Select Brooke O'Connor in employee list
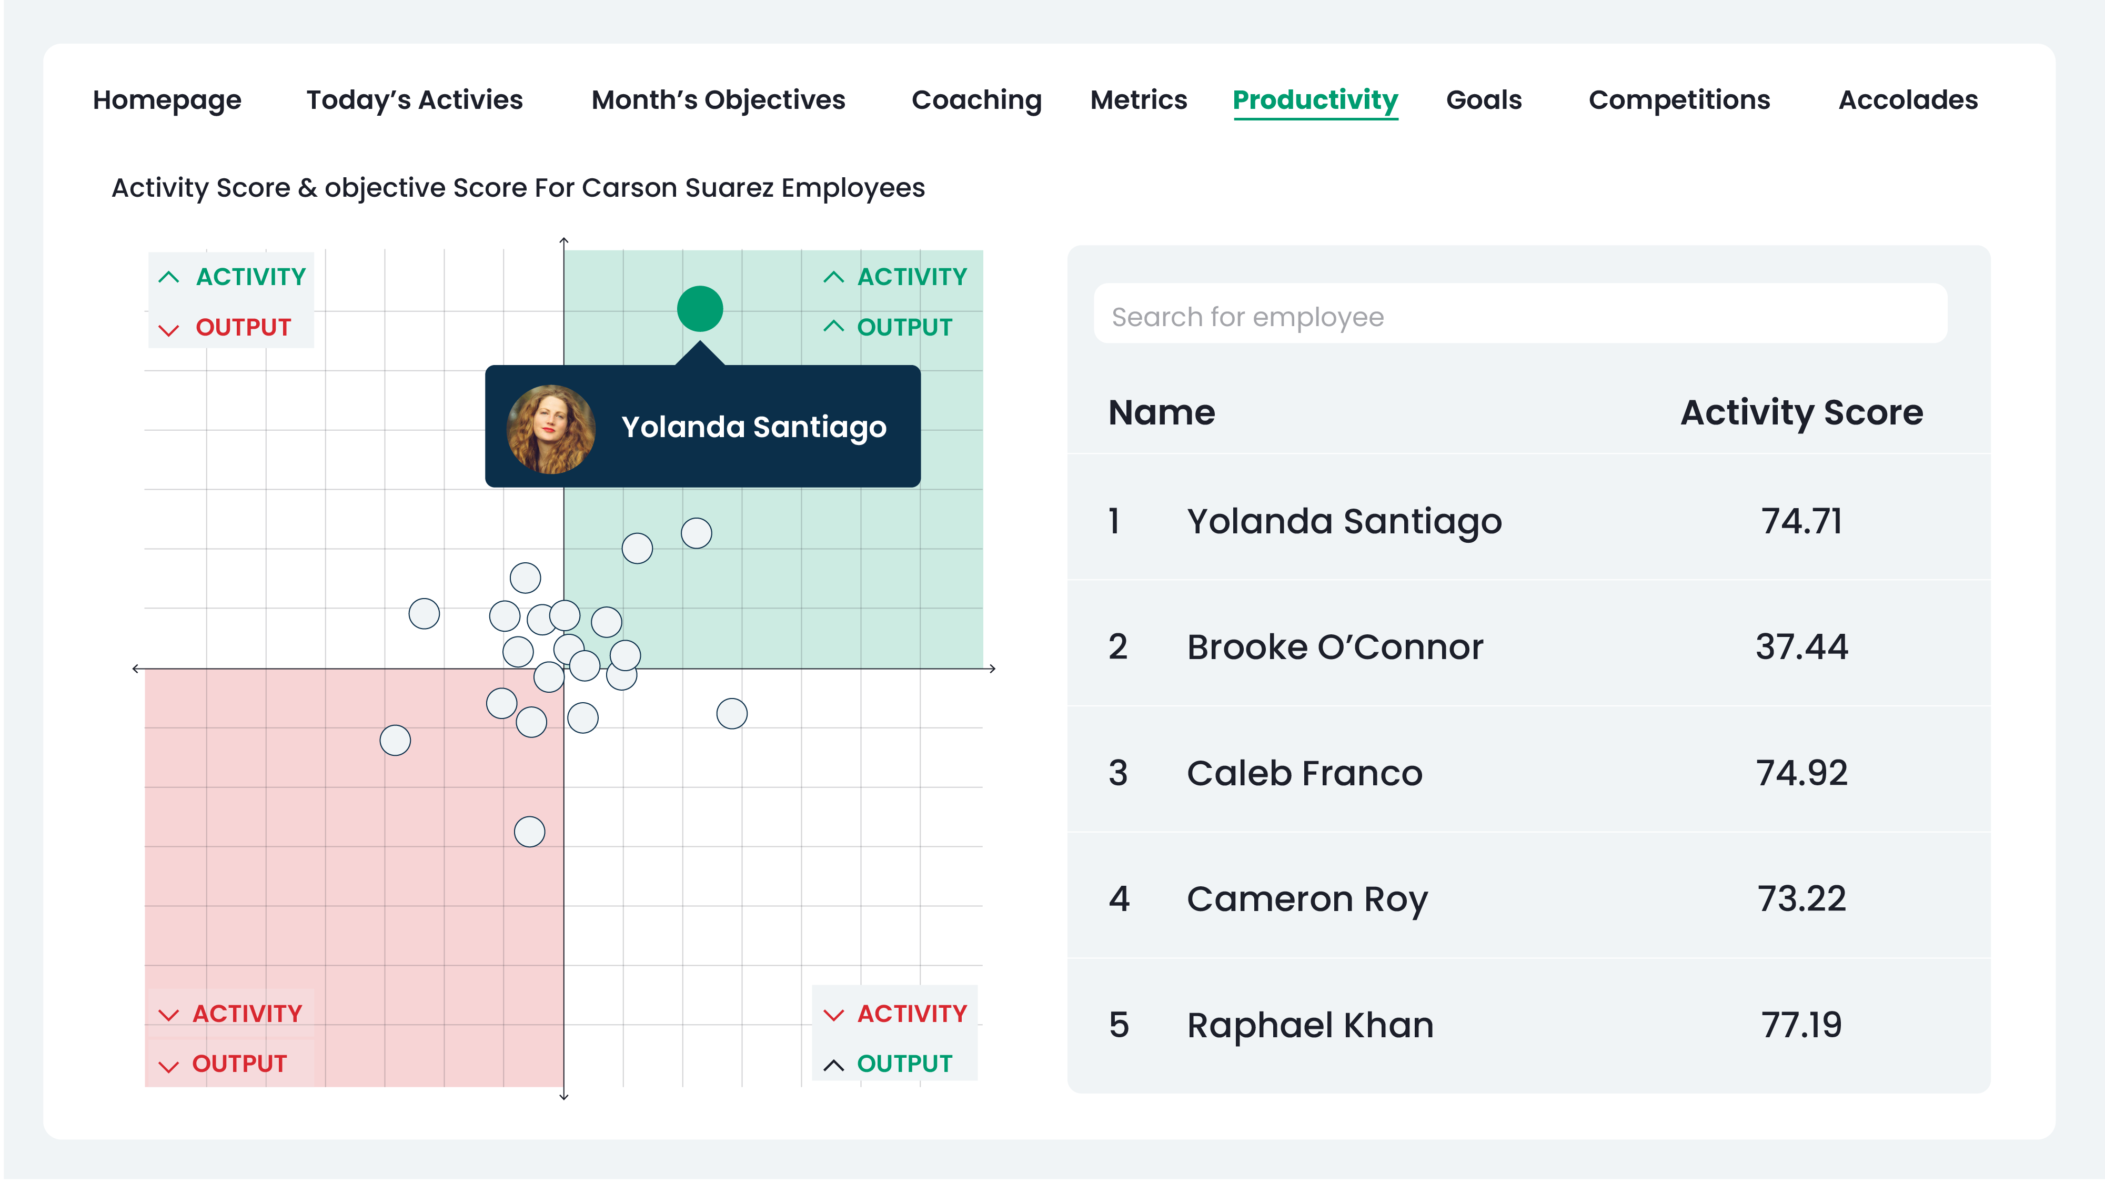2105x1184 pixels. pos(1334,646)
